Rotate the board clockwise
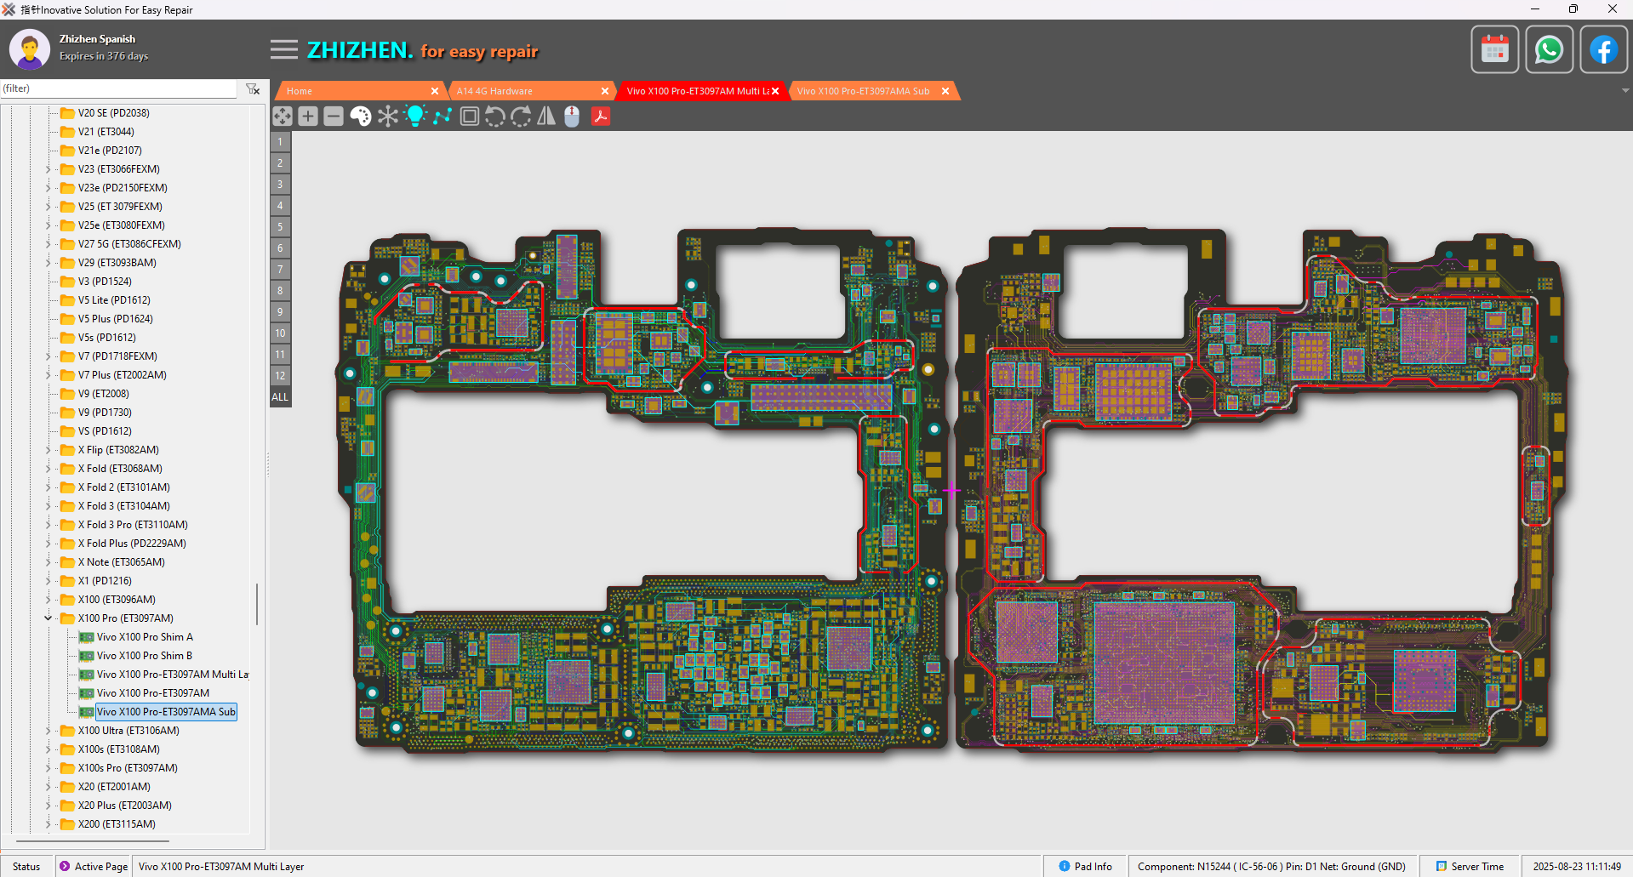Viewport: 1633px width, 877px height. pos(521,117)
